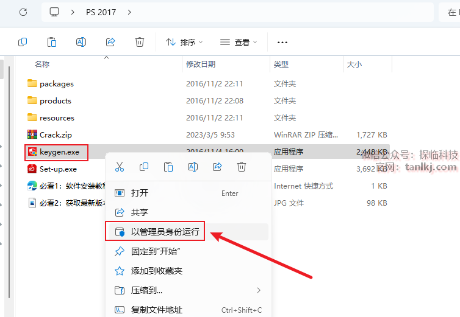Click the Set-up.exe Adobe icon
This screenshot has height=317, width=460.
coord(32,169)
